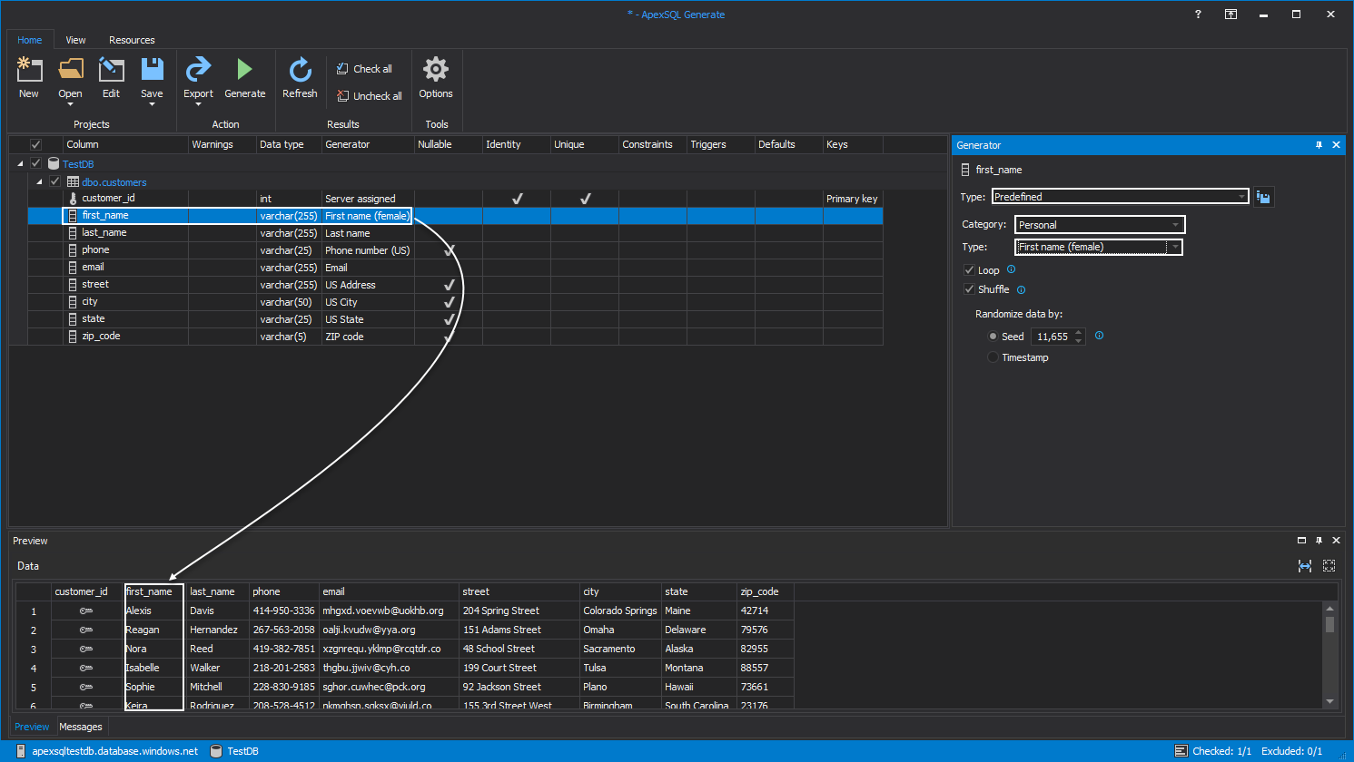Click the save generator settings icon next to Type

coord(1263,197)
